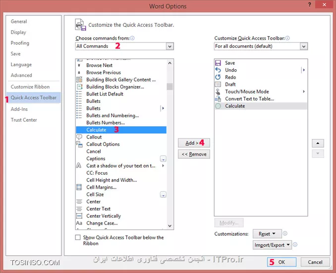Click the info icon next to Reset
Image resolution: width=336 pixels, height=273 pixels.
click(x=285, y=233)
